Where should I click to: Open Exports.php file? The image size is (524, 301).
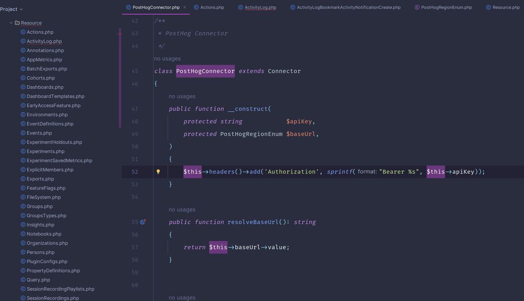tap(40, 179)
